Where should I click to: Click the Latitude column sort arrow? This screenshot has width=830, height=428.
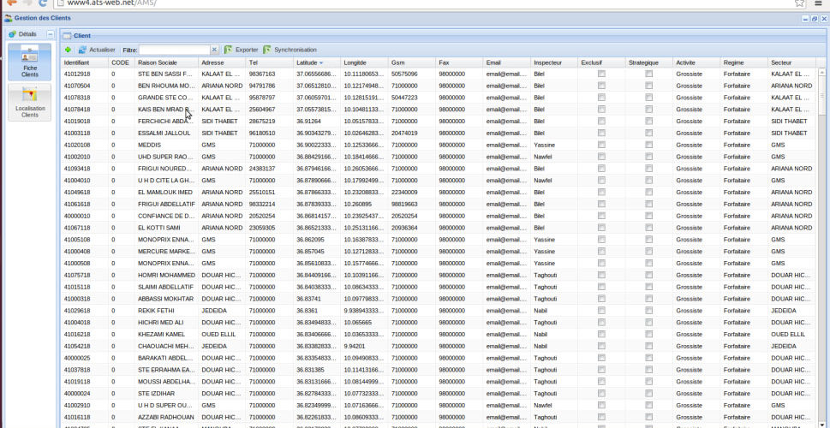pyautogui.click(x=321, y=62)
